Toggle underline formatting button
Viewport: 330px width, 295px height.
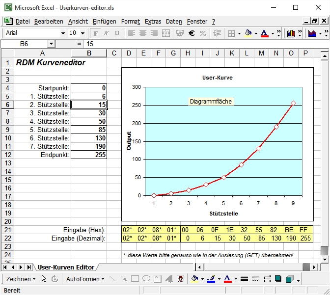coord(117,33)
